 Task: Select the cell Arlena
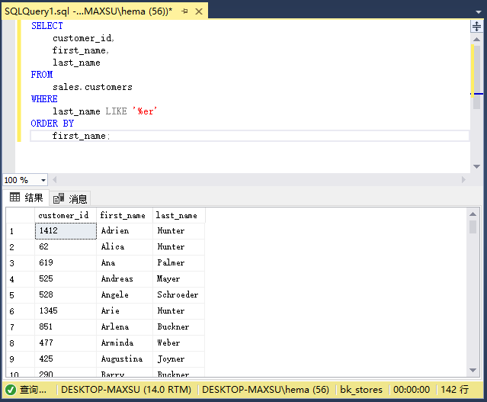click(124, 327)
